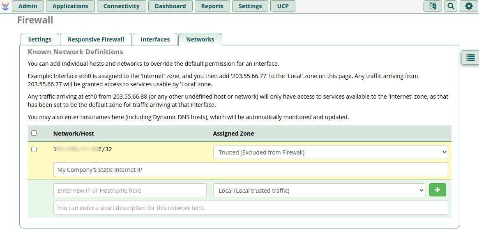Image resolution: width=479 pixels, height=233 pixels.
Task: Switch to the Interfaces tab
Action: 155,39
